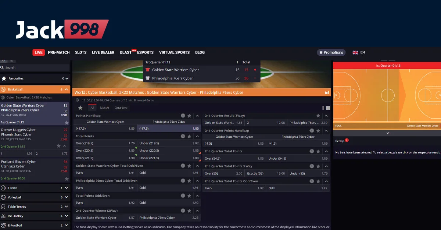This screenshot has height=230, width=441.
Task: Open the LIVE DEALER menu
Action: 103,52
